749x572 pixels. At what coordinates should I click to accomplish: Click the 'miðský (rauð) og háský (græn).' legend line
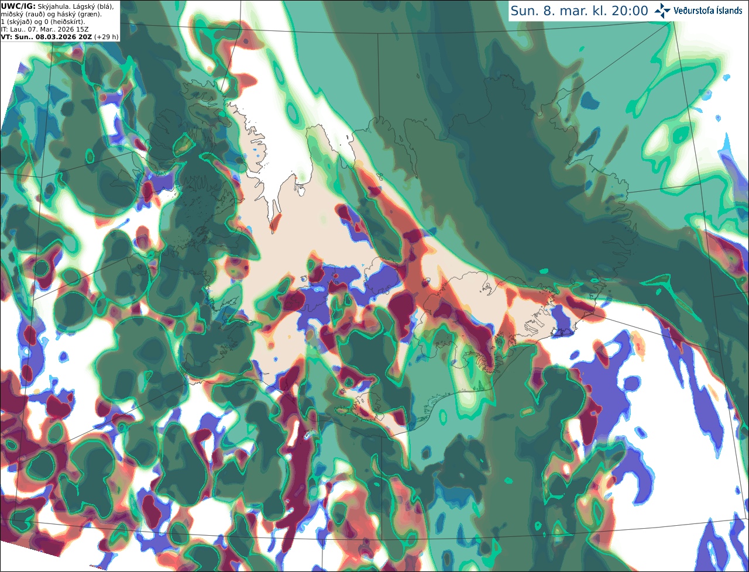point(51,14)
